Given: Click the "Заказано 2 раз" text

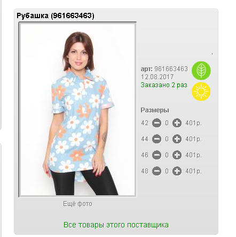Looking at the screenshot, I should coord(164,85).
